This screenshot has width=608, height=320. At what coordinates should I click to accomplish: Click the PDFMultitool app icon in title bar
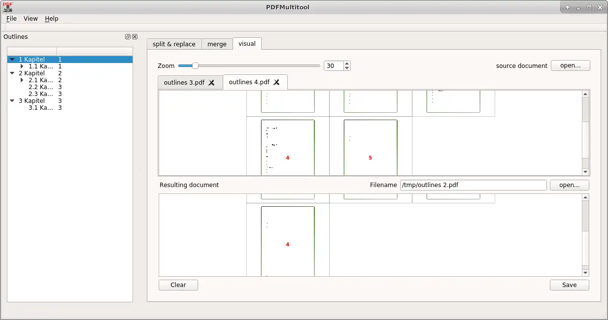pyautogui.click(x=7, y=7)
